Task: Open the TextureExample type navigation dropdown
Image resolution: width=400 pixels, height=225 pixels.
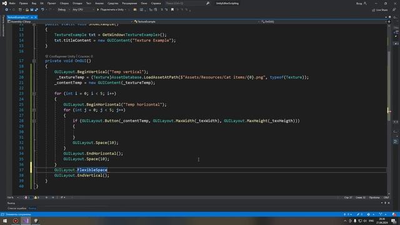Action: click(196, 22)
